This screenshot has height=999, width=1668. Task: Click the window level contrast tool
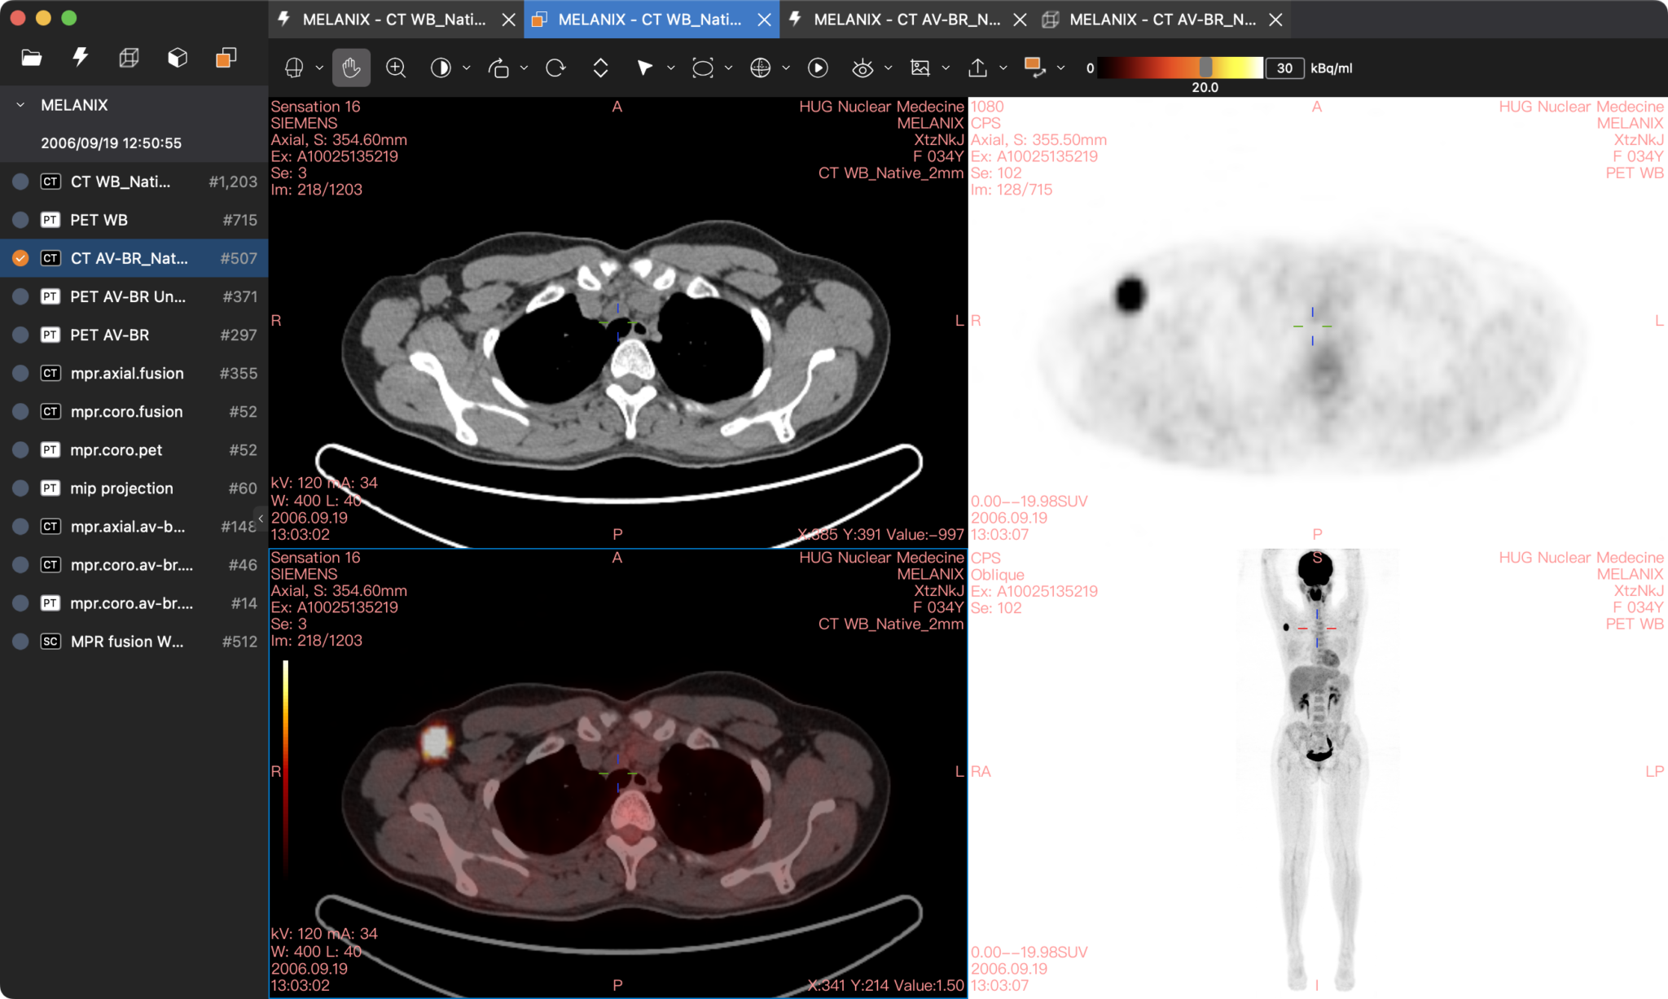click(x=441, y=68)
